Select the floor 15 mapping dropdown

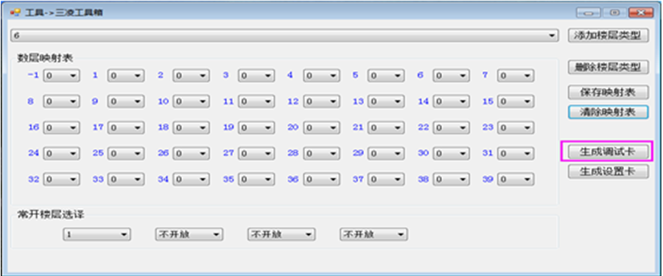click(x=516, y=102)
